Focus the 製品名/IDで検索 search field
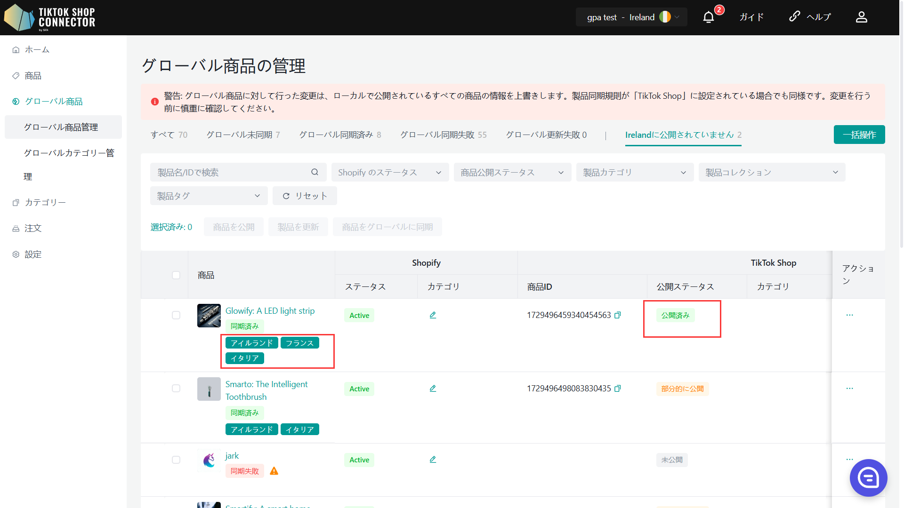The image size is (904, 508). click(x=238, y=172)
